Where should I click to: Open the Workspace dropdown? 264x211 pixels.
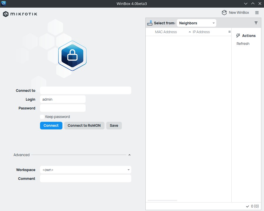tap(86, 170)
